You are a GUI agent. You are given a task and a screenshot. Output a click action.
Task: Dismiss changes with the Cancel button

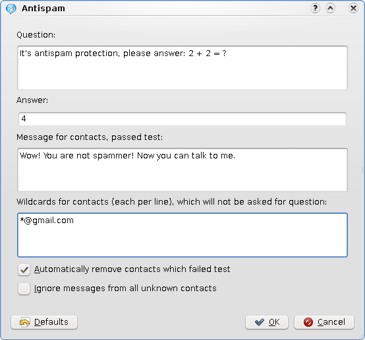point(324,322)
